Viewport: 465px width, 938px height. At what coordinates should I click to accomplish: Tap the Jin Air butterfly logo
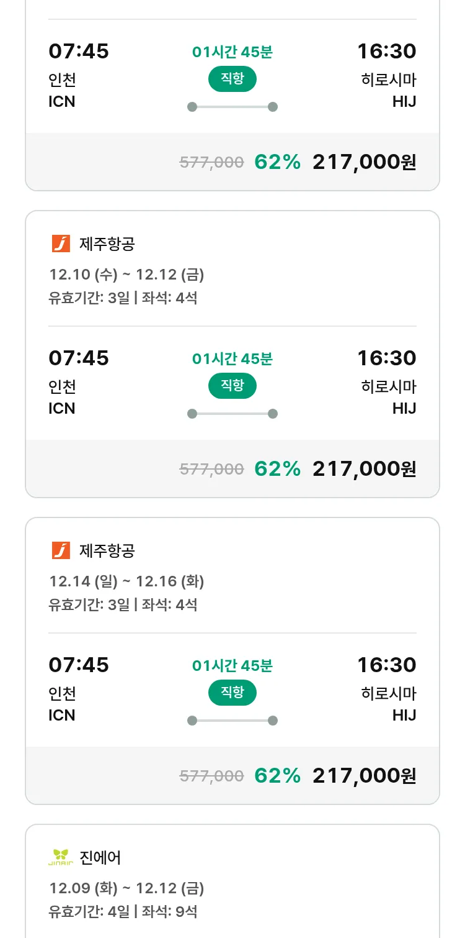(61, 857)
